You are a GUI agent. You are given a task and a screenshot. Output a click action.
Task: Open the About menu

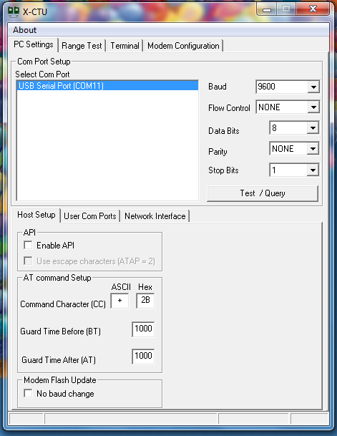pos(24,30)
